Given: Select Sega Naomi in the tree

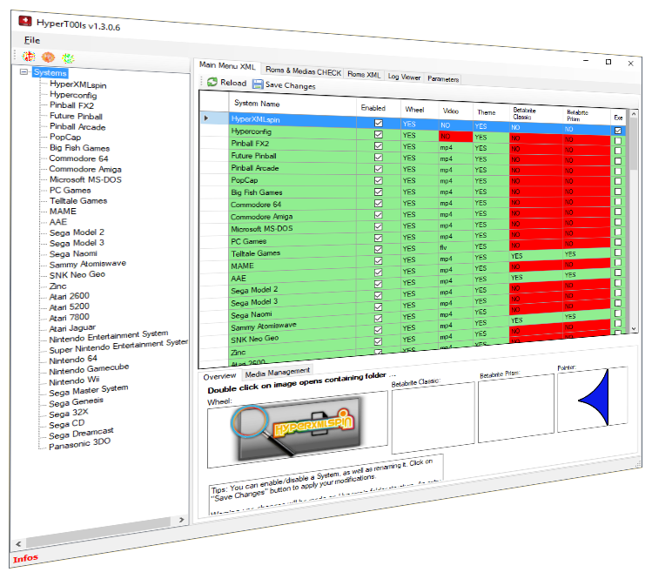Looking at the screenshot, I should click(x=73, y=253).
